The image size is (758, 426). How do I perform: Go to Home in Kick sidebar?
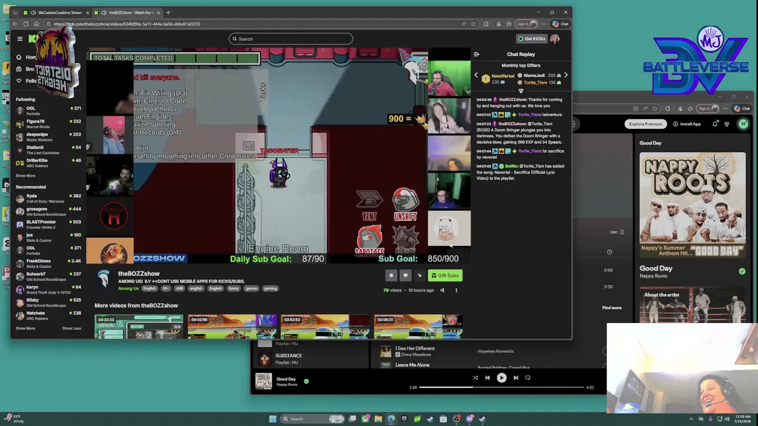26,57
